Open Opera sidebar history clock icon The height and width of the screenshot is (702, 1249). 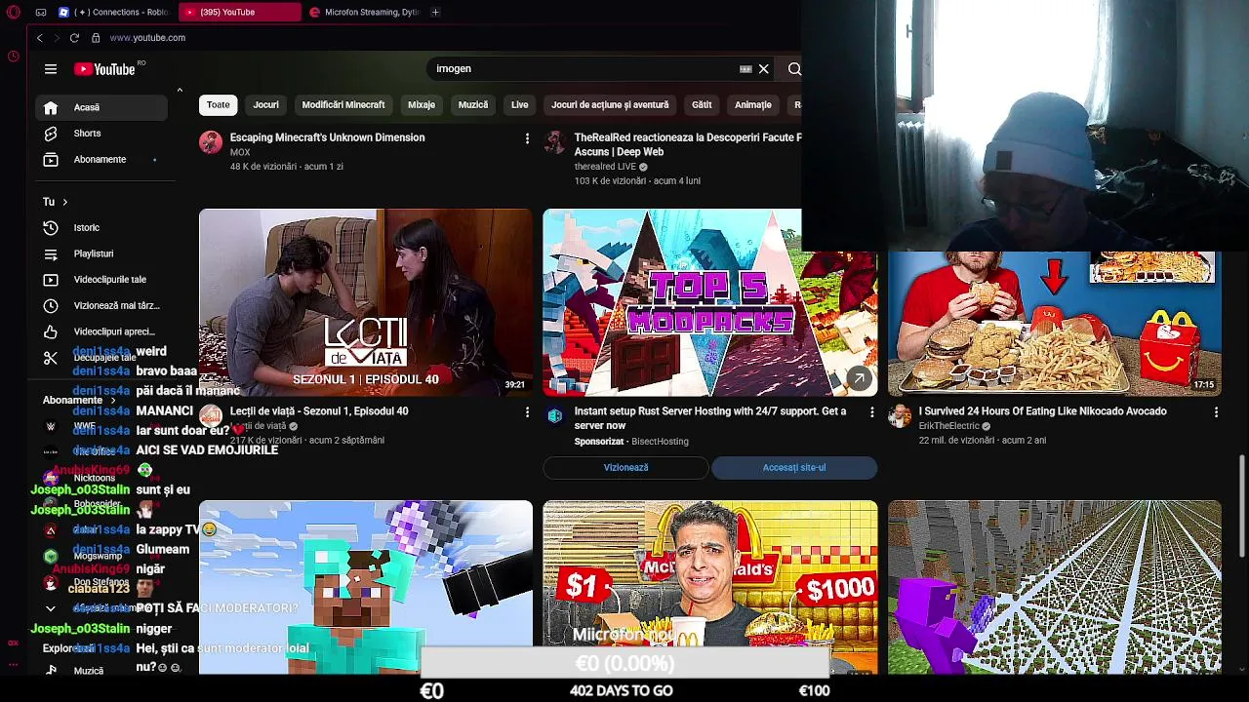[x=13, y=56]
